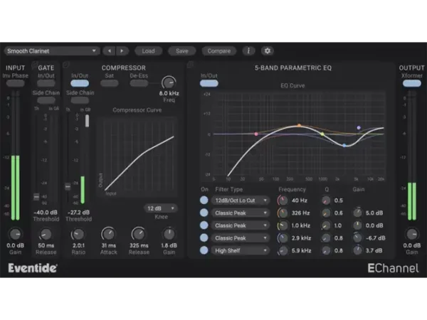
Task: Click the compressor Gain knob
Action: click(x=169, y=234)
